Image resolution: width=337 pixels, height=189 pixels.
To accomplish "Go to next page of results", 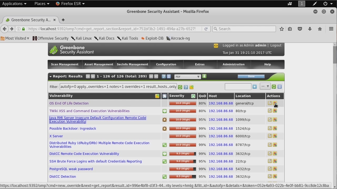I will pyautogui.click(x=151, y=76).
